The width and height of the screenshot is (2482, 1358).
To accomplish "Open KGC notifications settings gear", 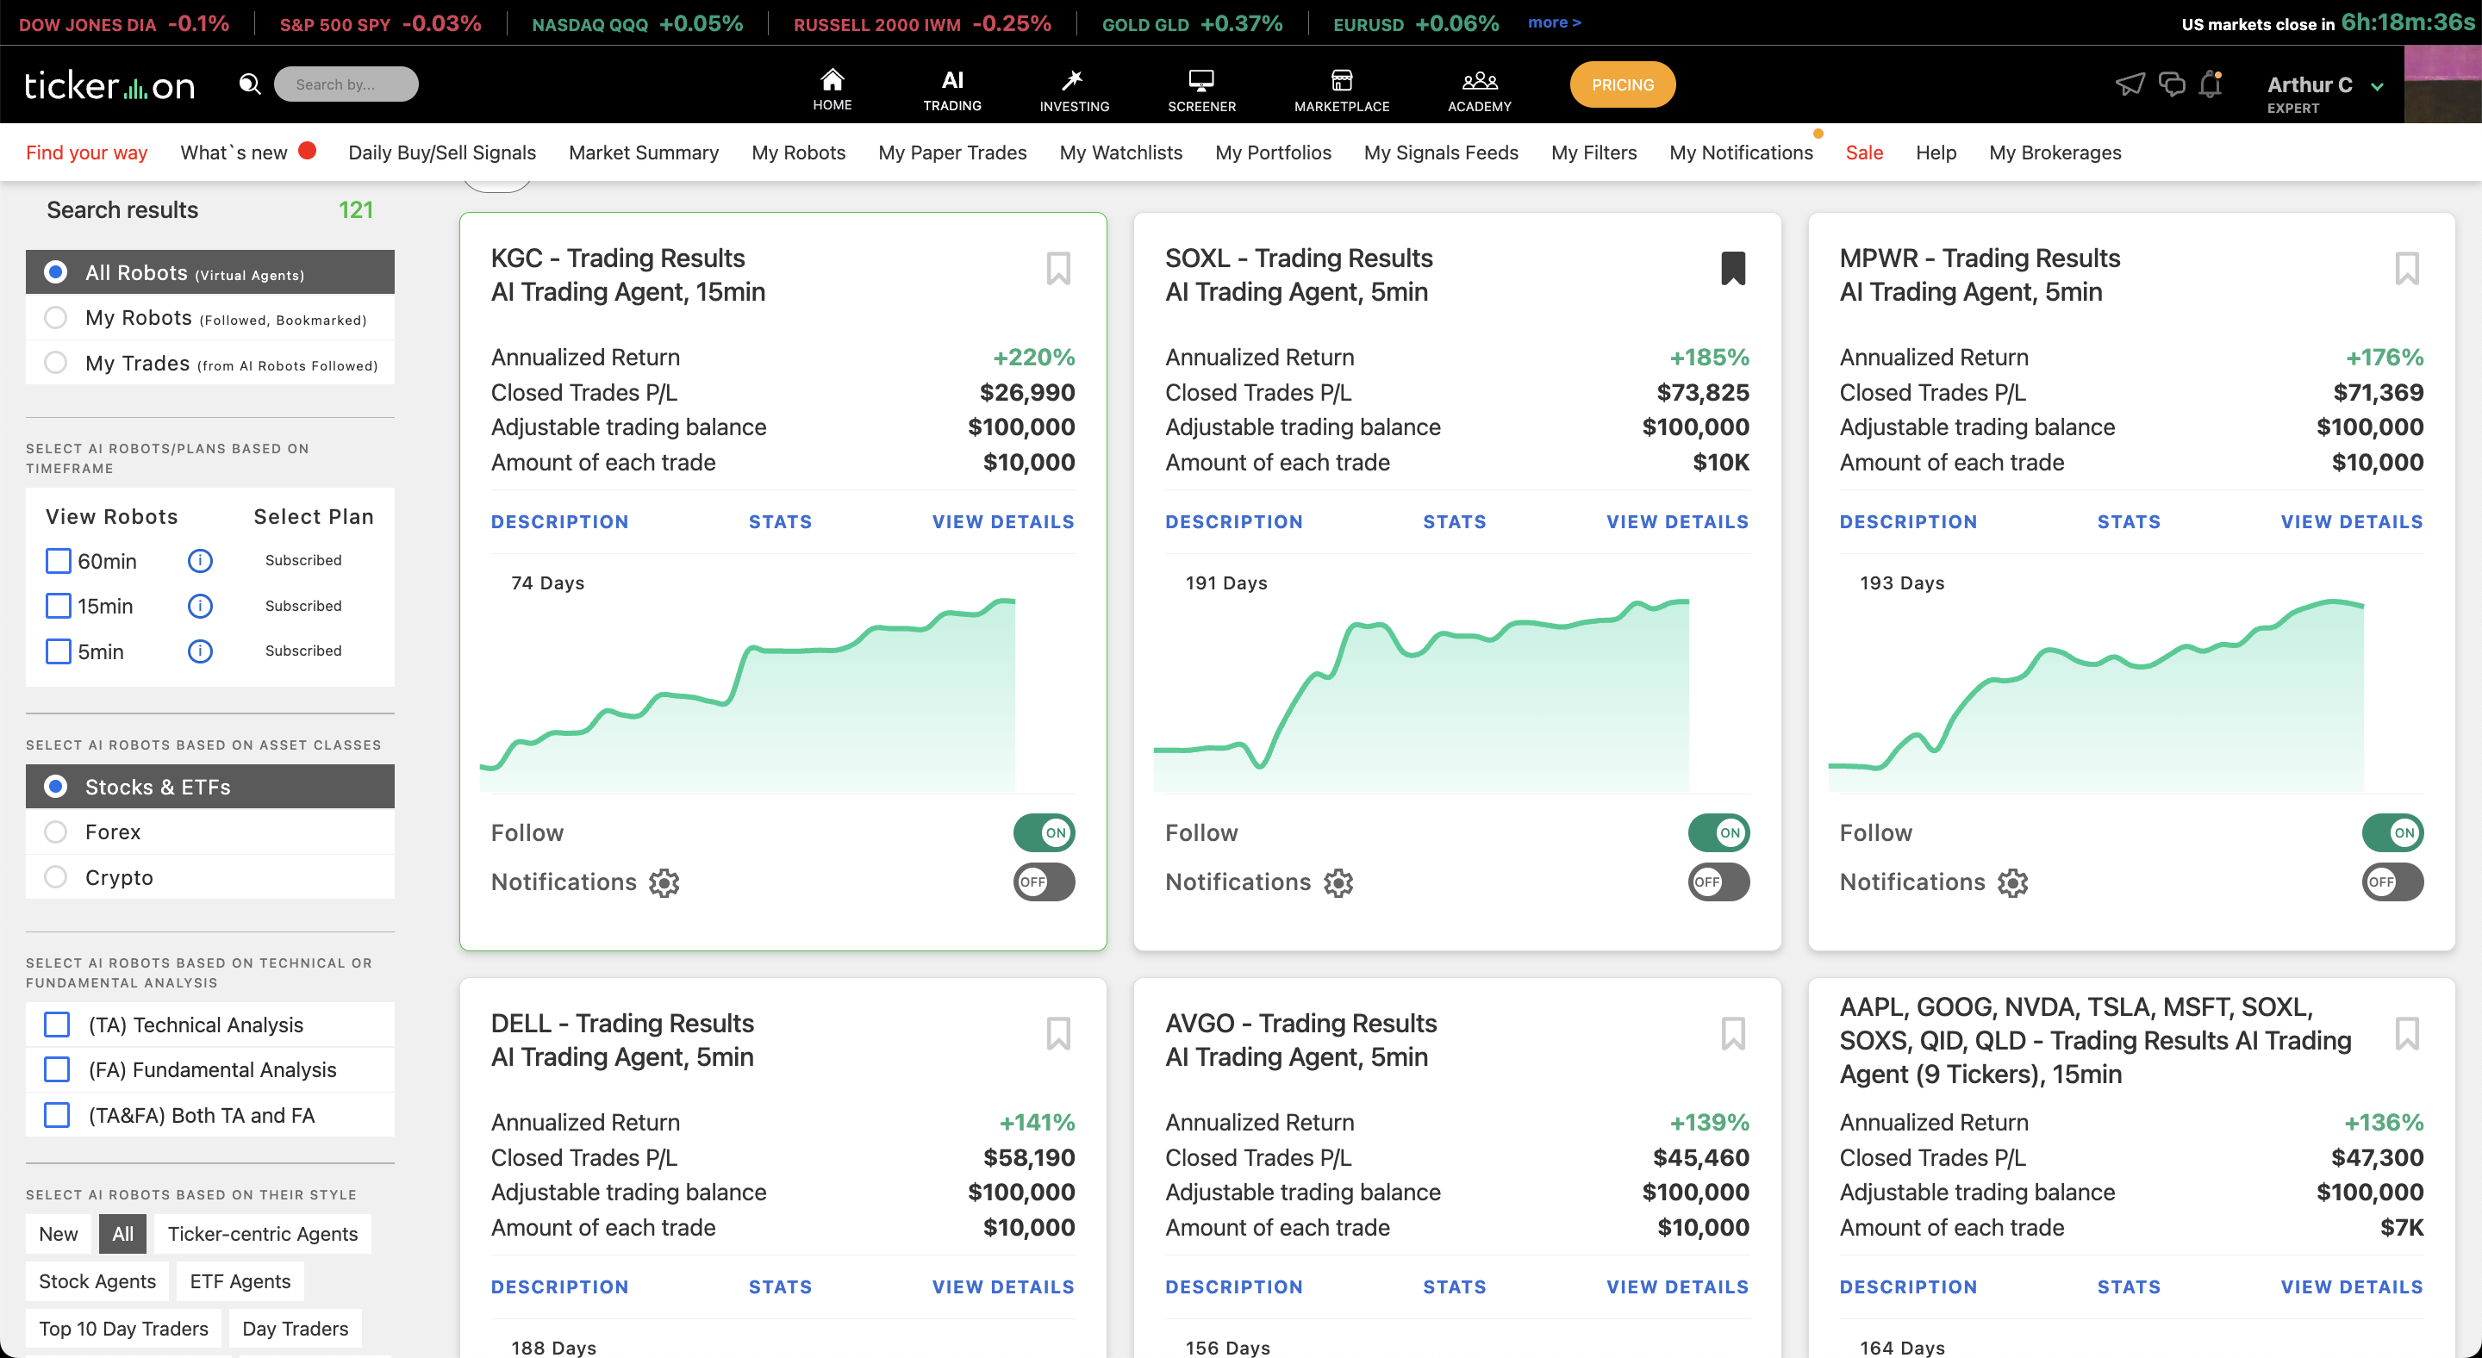I will (x=664, y=882).
